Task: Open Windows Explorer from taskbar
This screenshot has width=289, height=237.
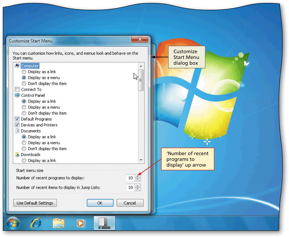Action: pos(58,223)
